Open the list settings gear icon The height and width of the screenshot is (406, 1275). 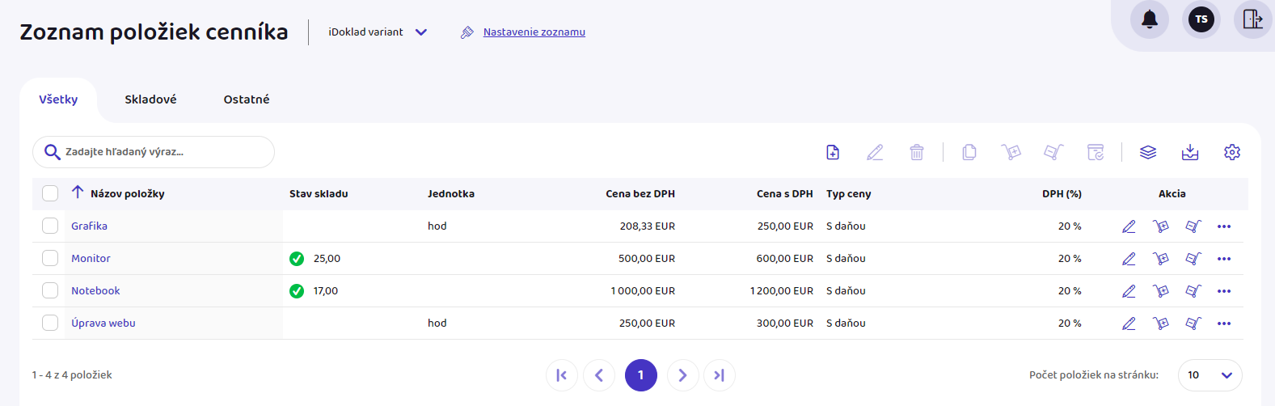tap(1231, 152)
